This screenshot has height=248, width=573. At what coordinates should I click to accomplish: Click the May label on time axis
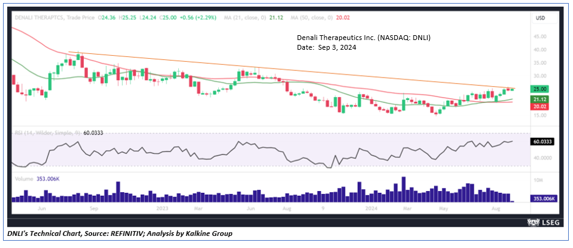(443, 208)
